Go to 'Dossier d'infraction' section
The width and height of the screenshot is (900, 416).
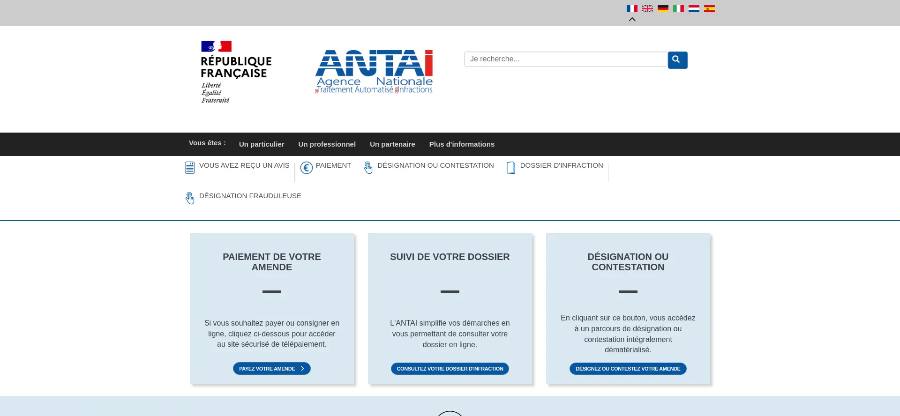[561, 165]
